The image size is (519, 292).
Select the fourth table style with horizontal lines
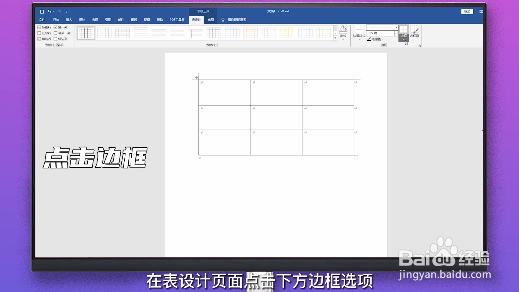pos(141,33)
